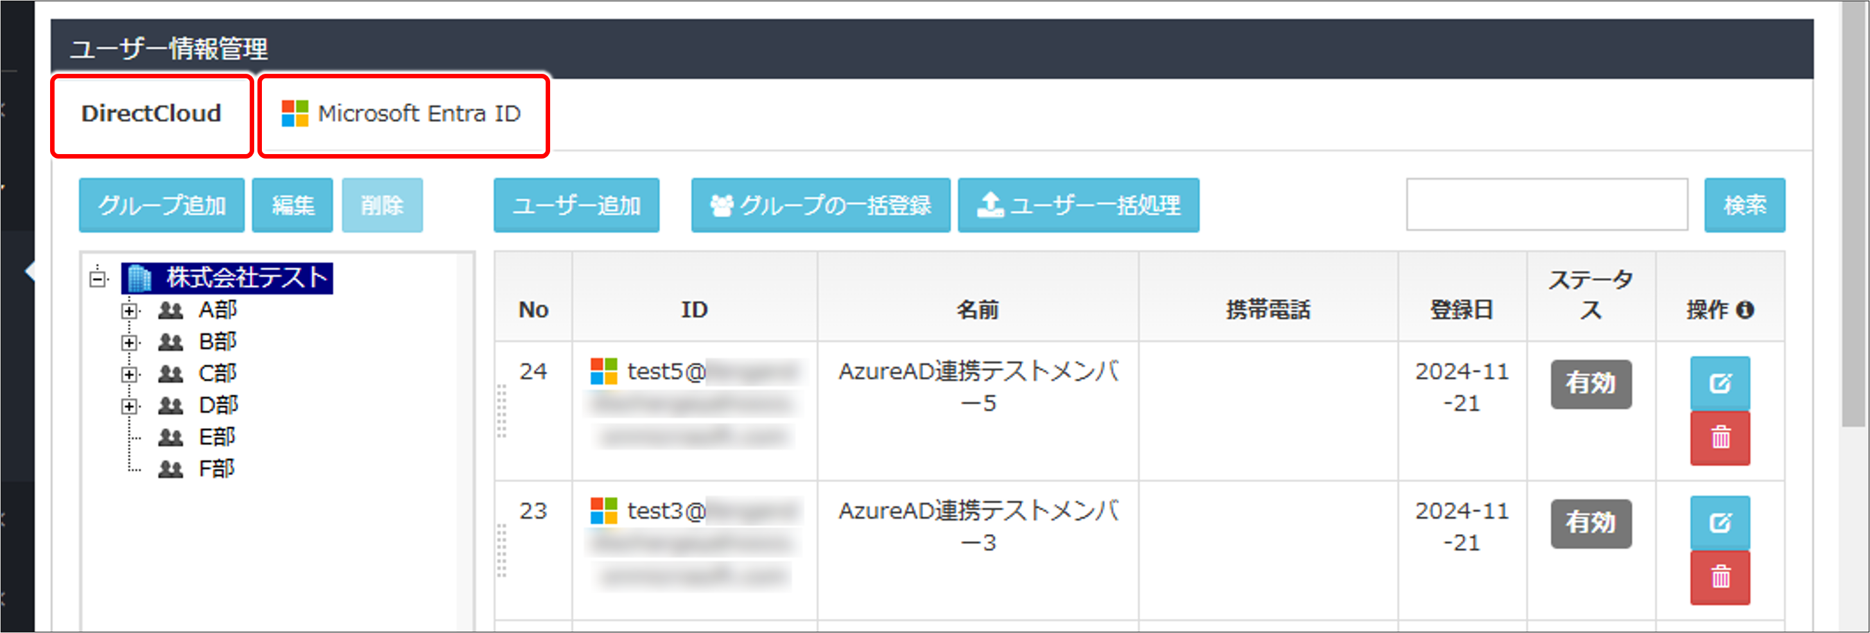Click the グループ追加 button
1870x633 pixels.
[x=160, y=204]
